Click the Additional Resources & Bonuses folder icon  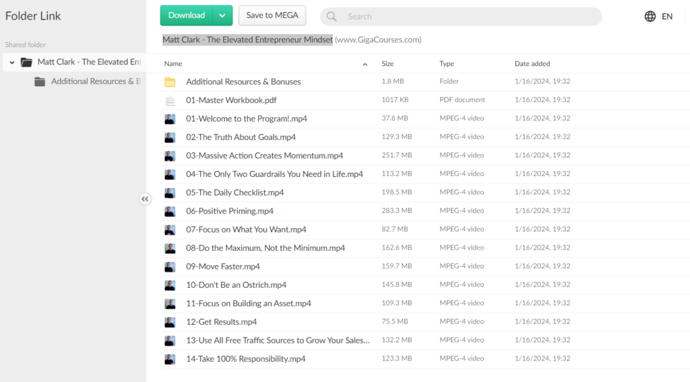[x=170, y=82]
